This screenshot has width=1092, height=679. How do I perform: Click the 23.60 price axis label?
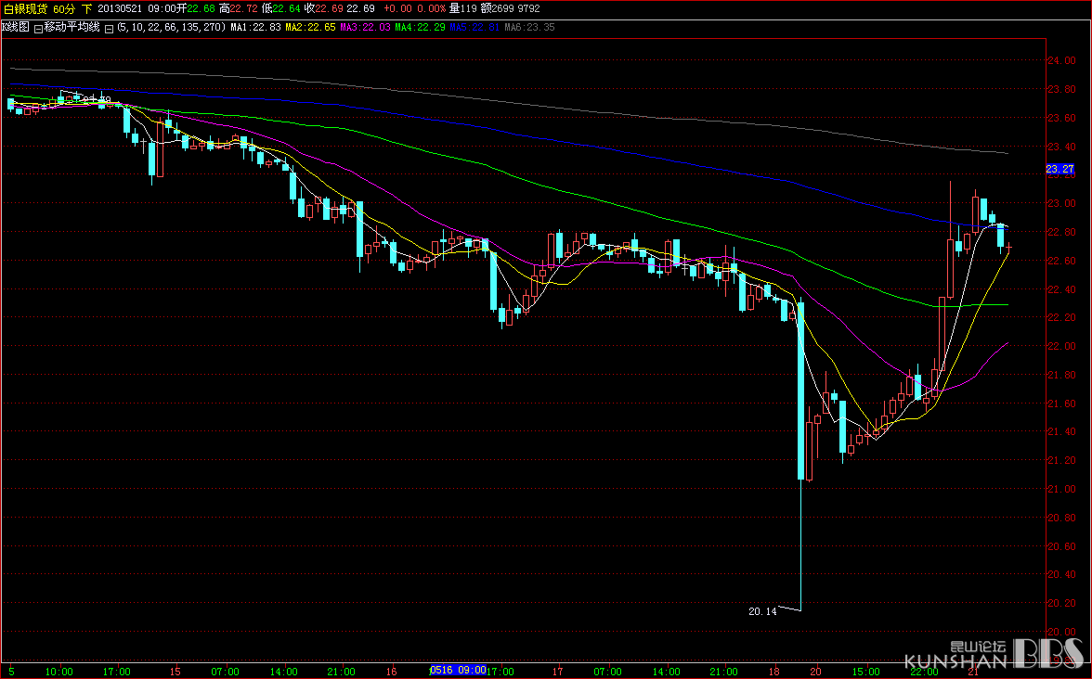click(x=1060, y=118)
